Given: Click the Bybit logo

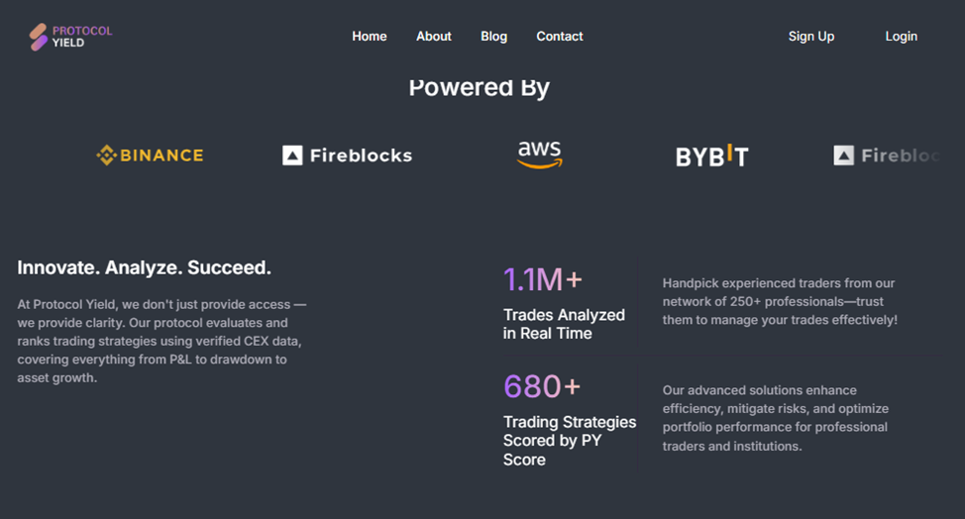Looking at the screenshot, I should pyautogui.click(x=711, y=156).
